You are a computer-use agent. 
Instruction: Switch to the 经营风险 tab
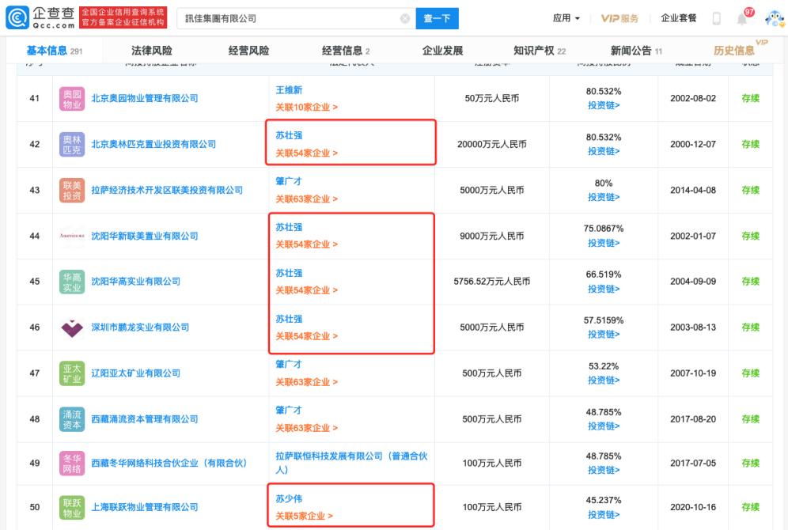click(x=248, y=51)
